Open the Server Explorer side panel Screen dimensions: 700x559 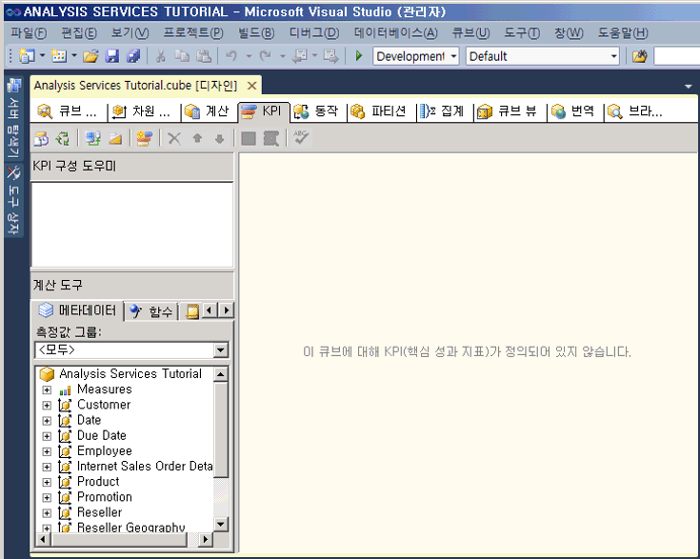click(x=14, y=117)
